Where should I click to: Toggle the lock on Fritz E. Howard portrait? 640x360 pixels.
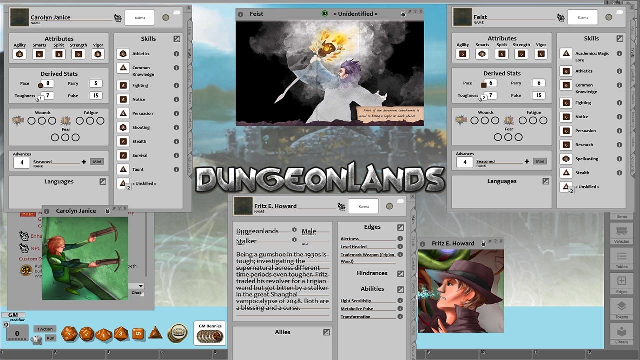coord(483,243)
